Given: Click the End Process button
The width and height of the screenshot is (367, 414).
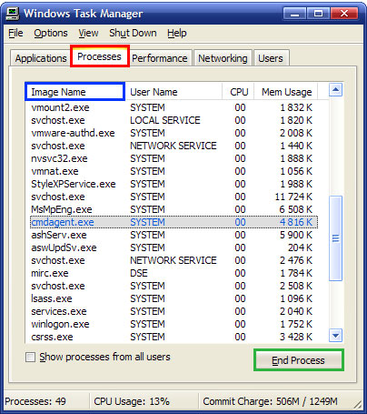Looking at the screenshot, I should click(299, 360).
